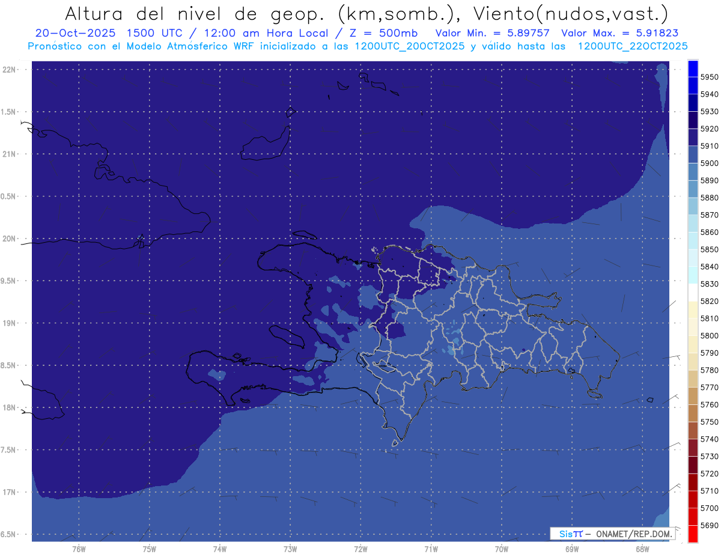Screen dimensions: 721x557
Task: Click the legend swatch between 5730 and 5720
Action: tap(693, 465)
